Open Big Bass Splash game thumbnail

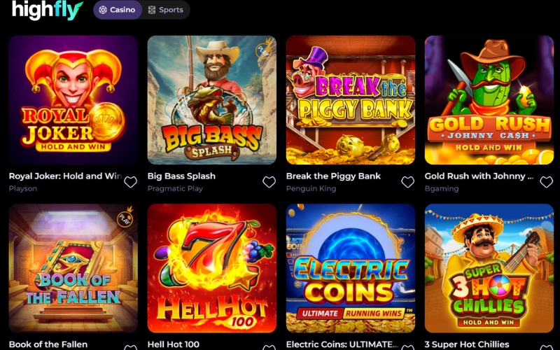click(x=211, y=100)
